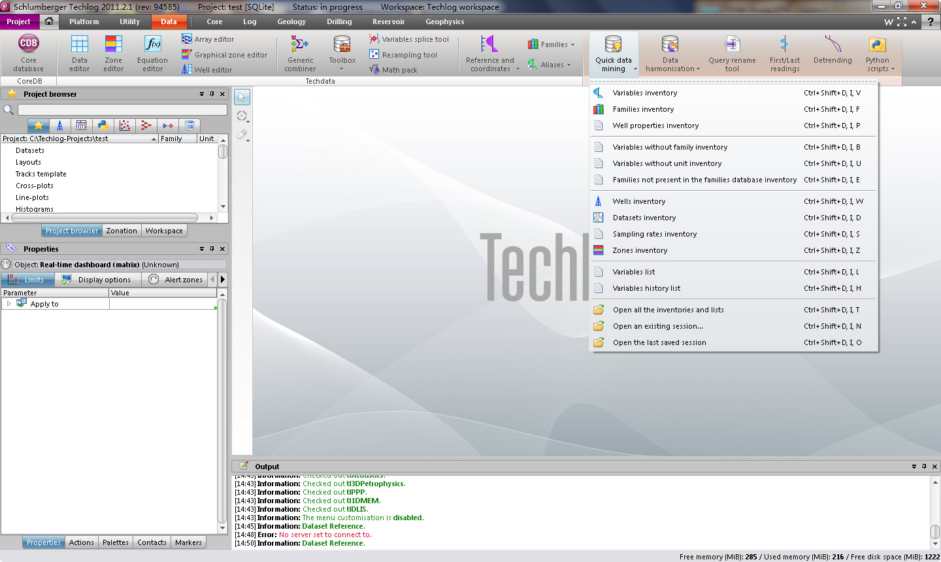Switch to the Markers bottom tab
Image resolution: width=941 pixels, height=562 pixels.
[x=188, y=542]
